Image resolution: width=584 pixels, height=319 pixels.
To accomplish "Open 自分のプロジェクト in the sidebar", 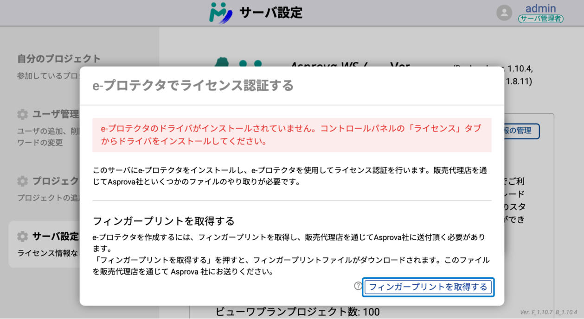I will pos(59,59).
